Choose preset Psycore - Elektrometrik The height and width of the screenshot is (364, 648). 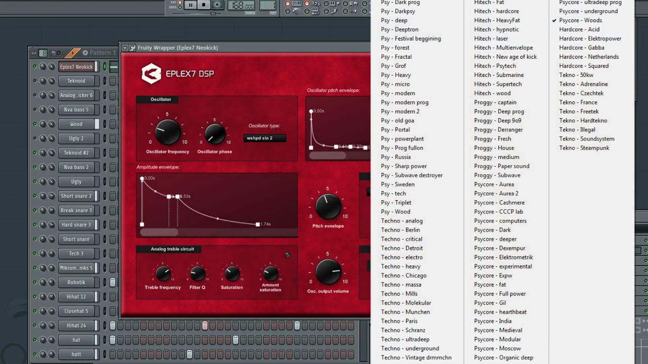point(503,257)
